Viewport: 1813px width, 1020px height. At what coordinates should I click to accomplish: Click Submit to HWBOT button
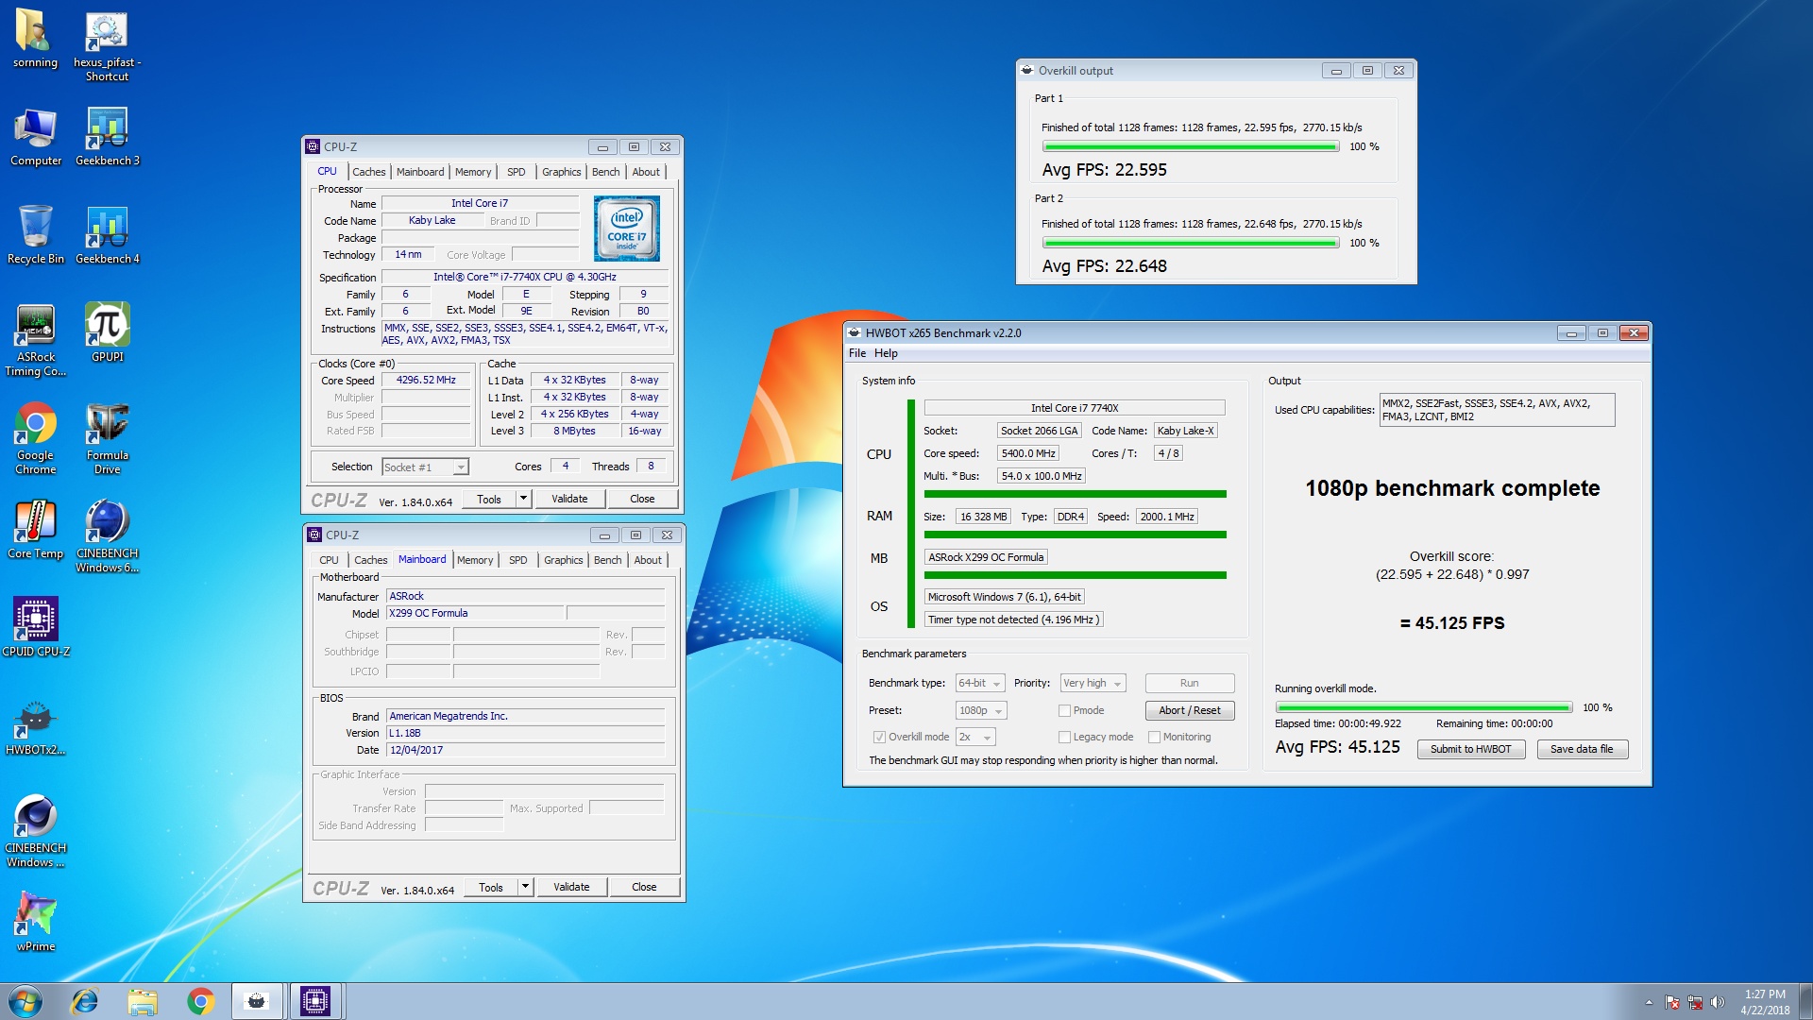click(1470, 749)
